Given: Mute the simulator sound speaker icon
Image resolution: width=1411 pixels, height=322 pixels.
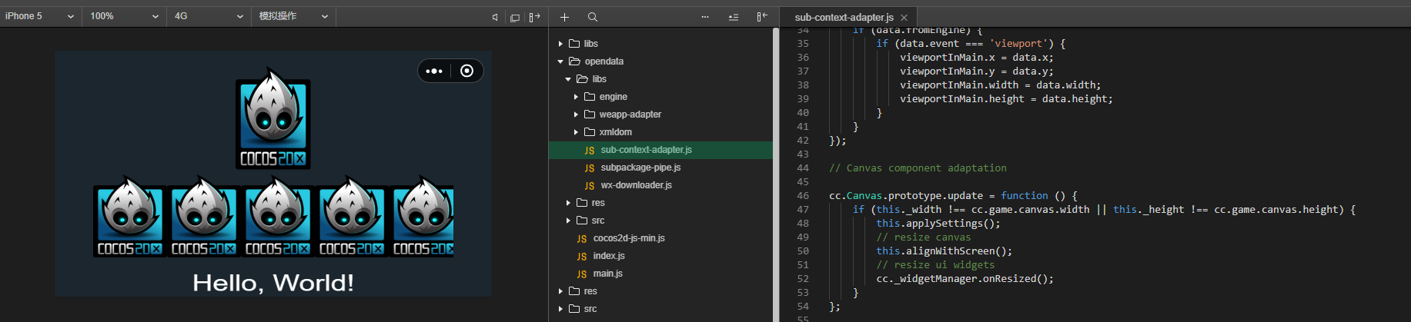Looking at the screenshot, I should (495, 17).
